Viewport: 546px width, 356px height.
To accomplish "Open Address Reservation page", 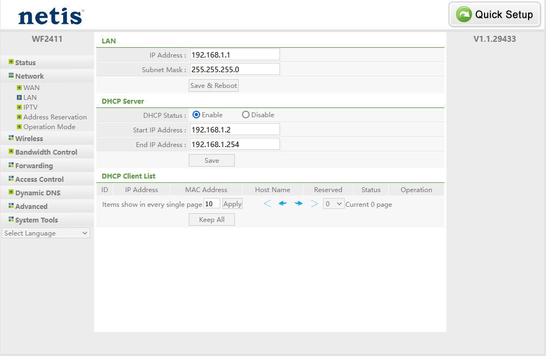I will [55, 117].
